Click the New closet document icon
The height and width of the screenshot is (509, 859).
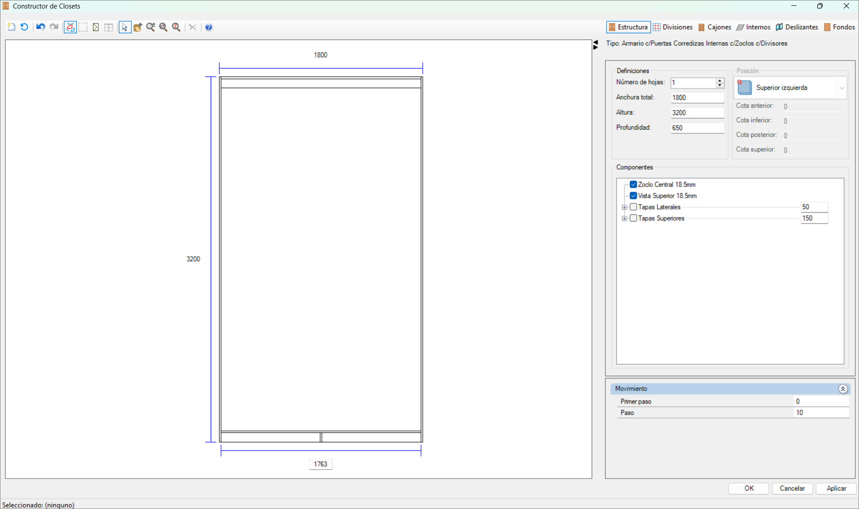coord(12,27)
